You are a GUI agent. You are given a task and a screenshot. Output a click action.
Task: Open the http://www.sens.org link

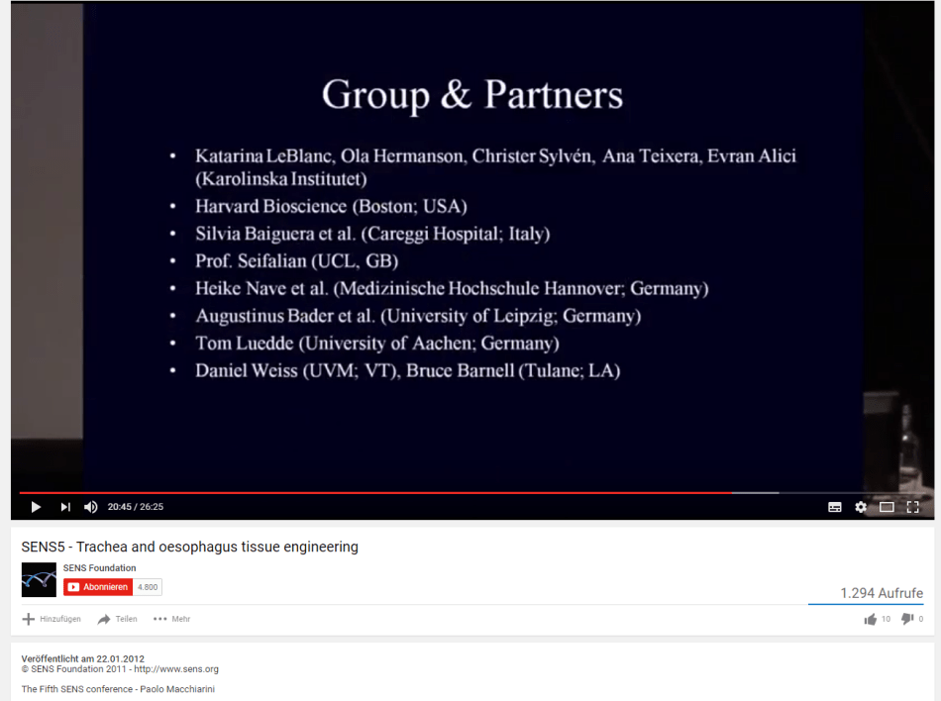[177, 669]
